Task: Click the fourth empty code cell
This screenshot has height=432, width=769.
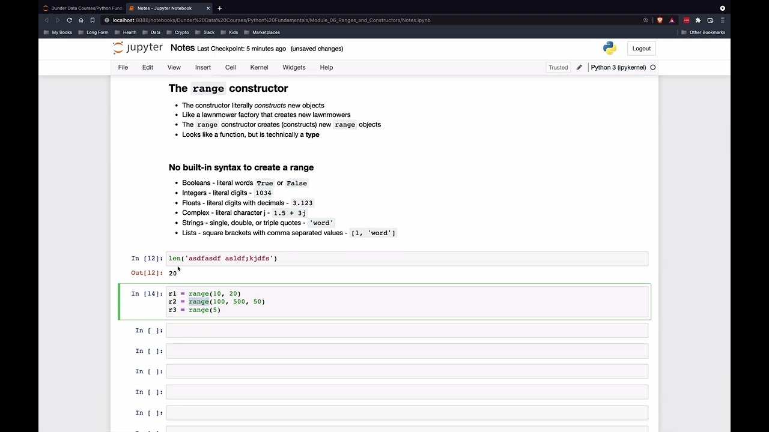Action: click(407, 392)
